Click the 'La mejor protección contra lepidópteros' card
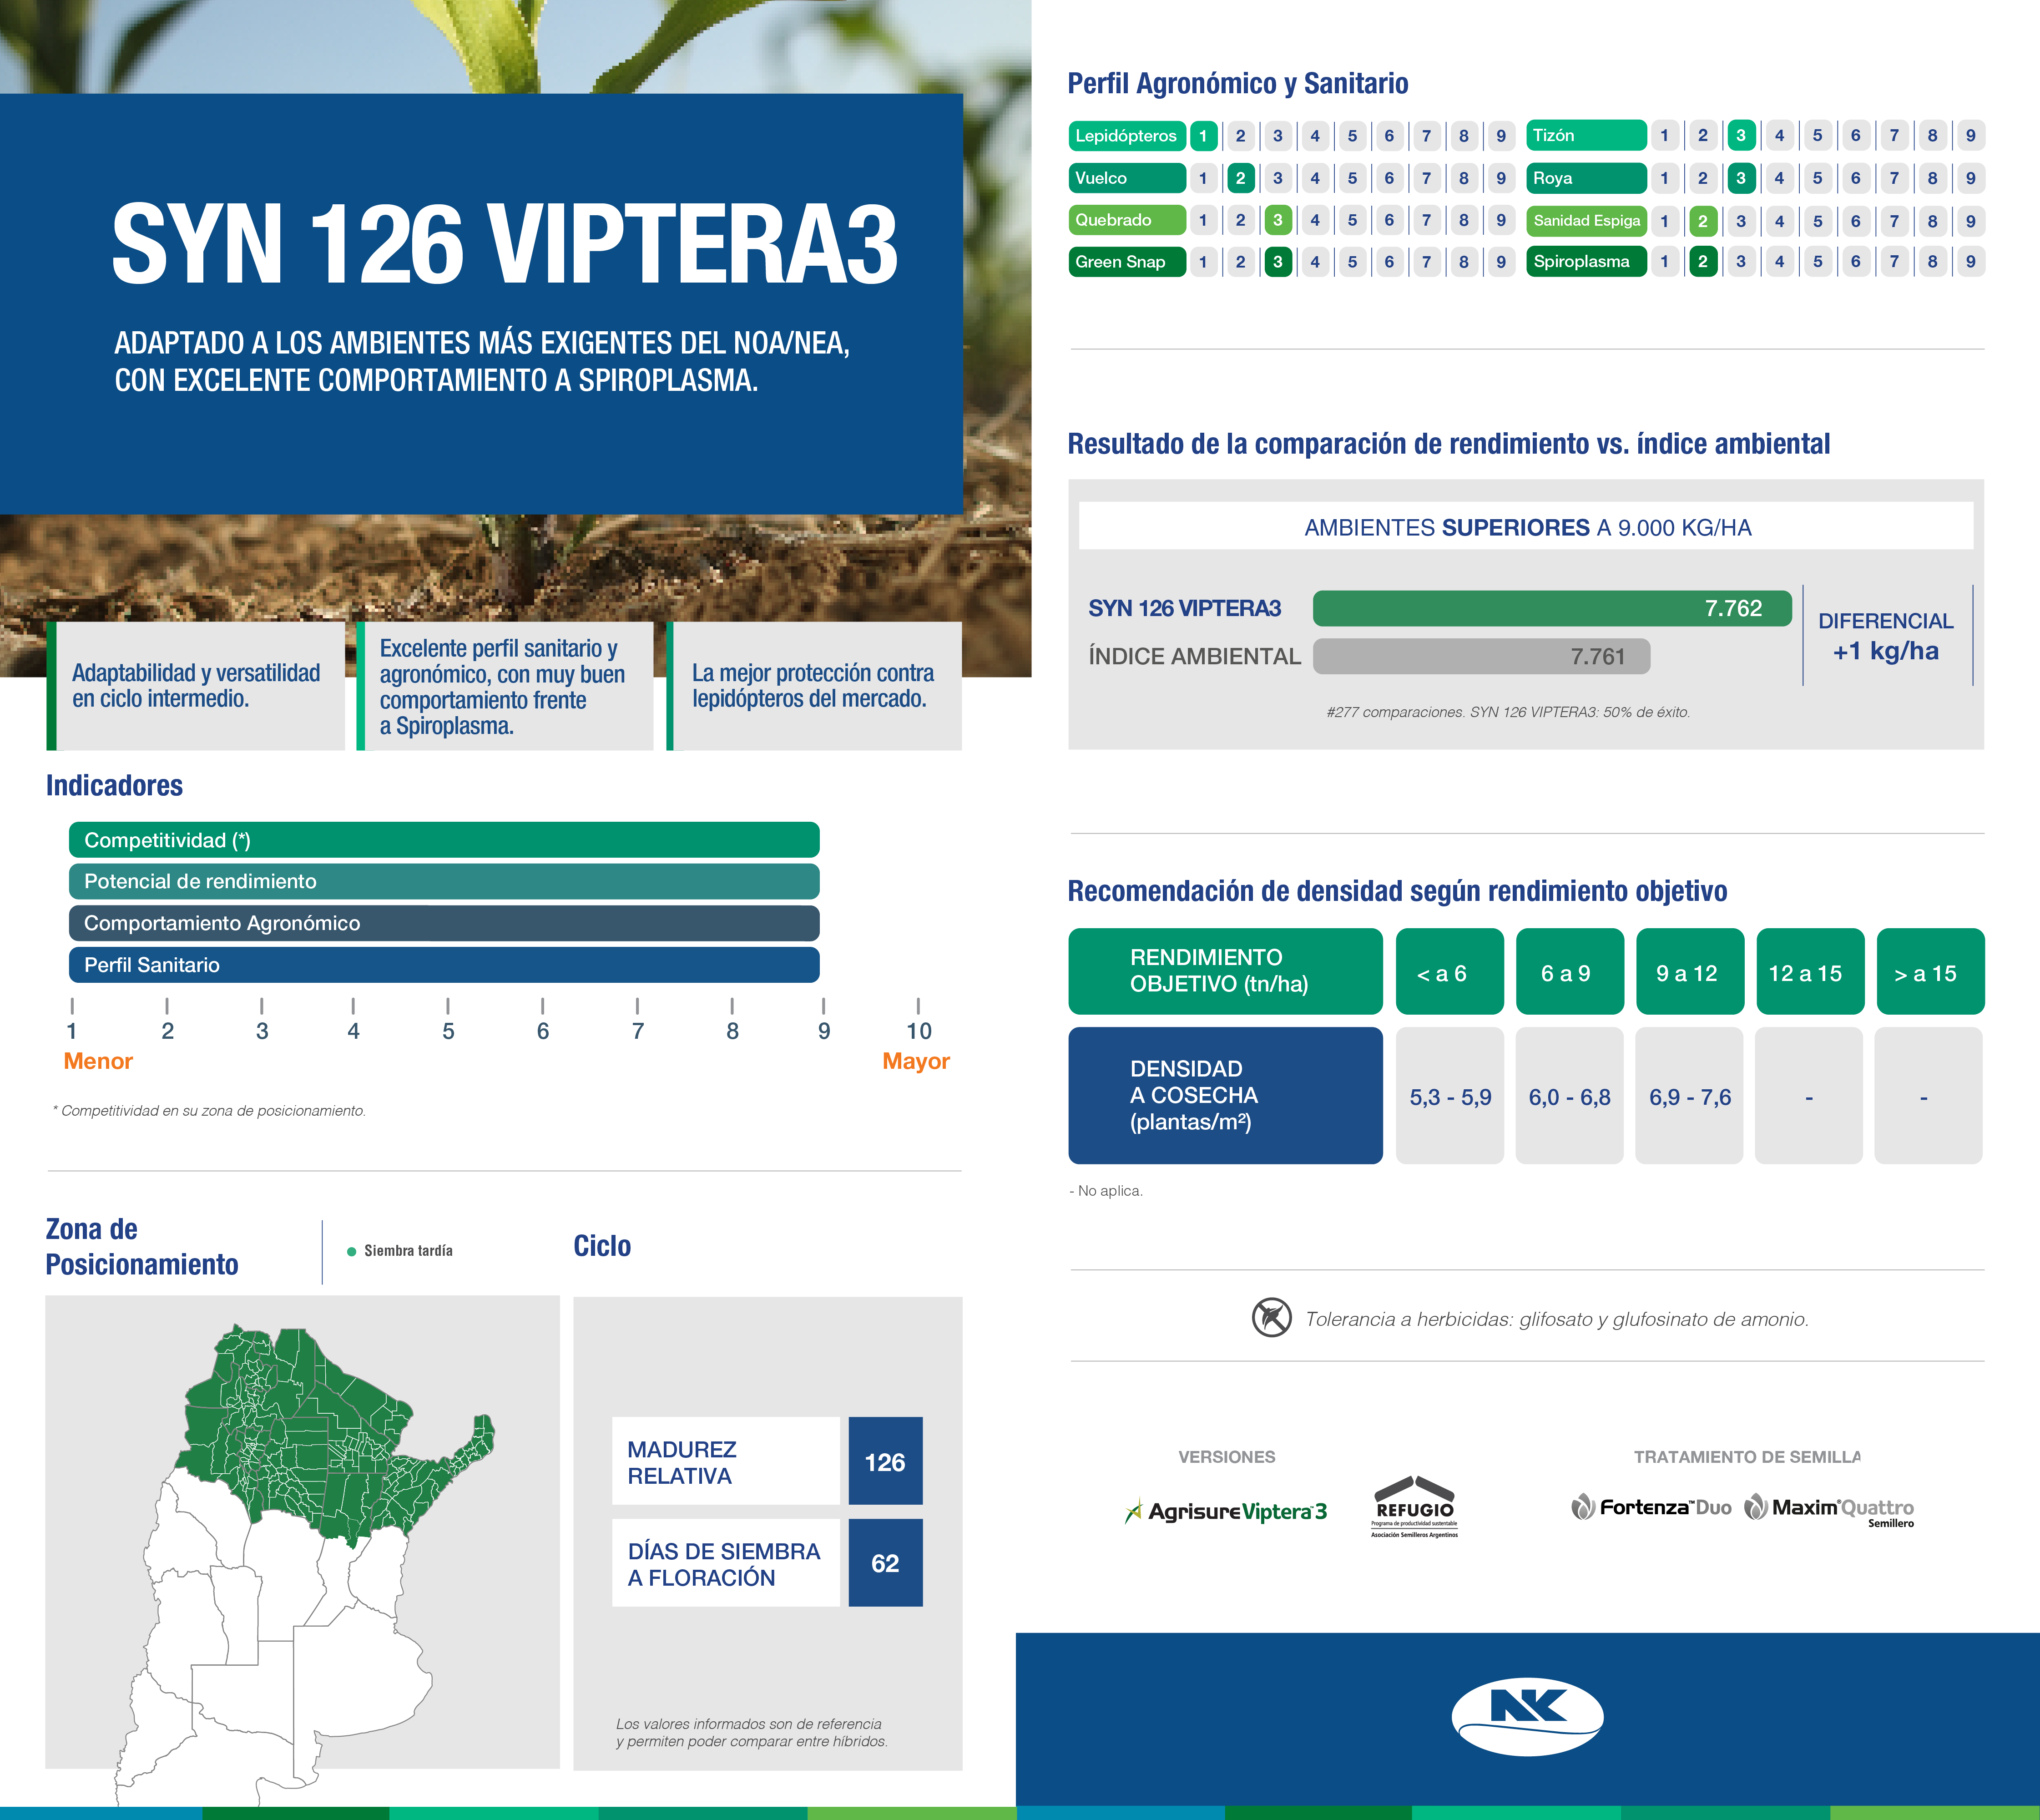Screen dimensions: 2040x1820 coord(814,686)
